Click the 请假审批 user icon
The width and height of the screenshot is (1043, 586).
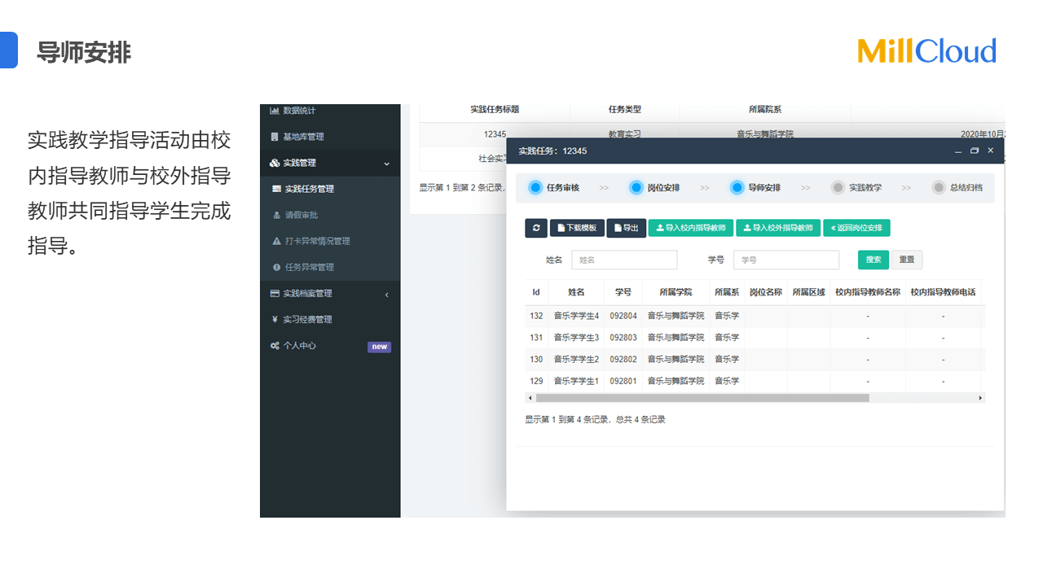(x=276, y=215)
